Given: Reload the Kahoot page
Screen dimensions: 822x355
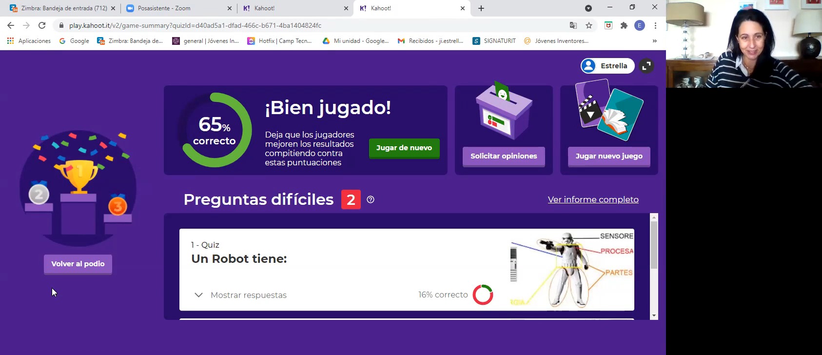Looking at the screenshot, I should [42, 25].
